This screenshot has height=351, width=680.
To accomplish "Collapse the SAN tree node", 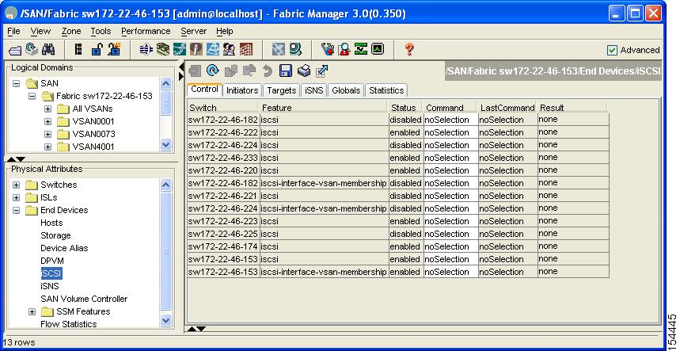I will coord(17,83).
